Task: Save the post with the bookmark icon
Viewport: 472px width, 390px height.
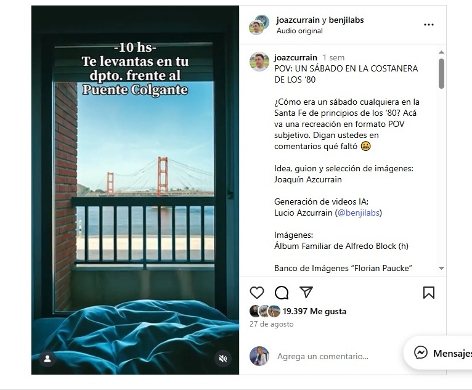Action: pos(429,293)
